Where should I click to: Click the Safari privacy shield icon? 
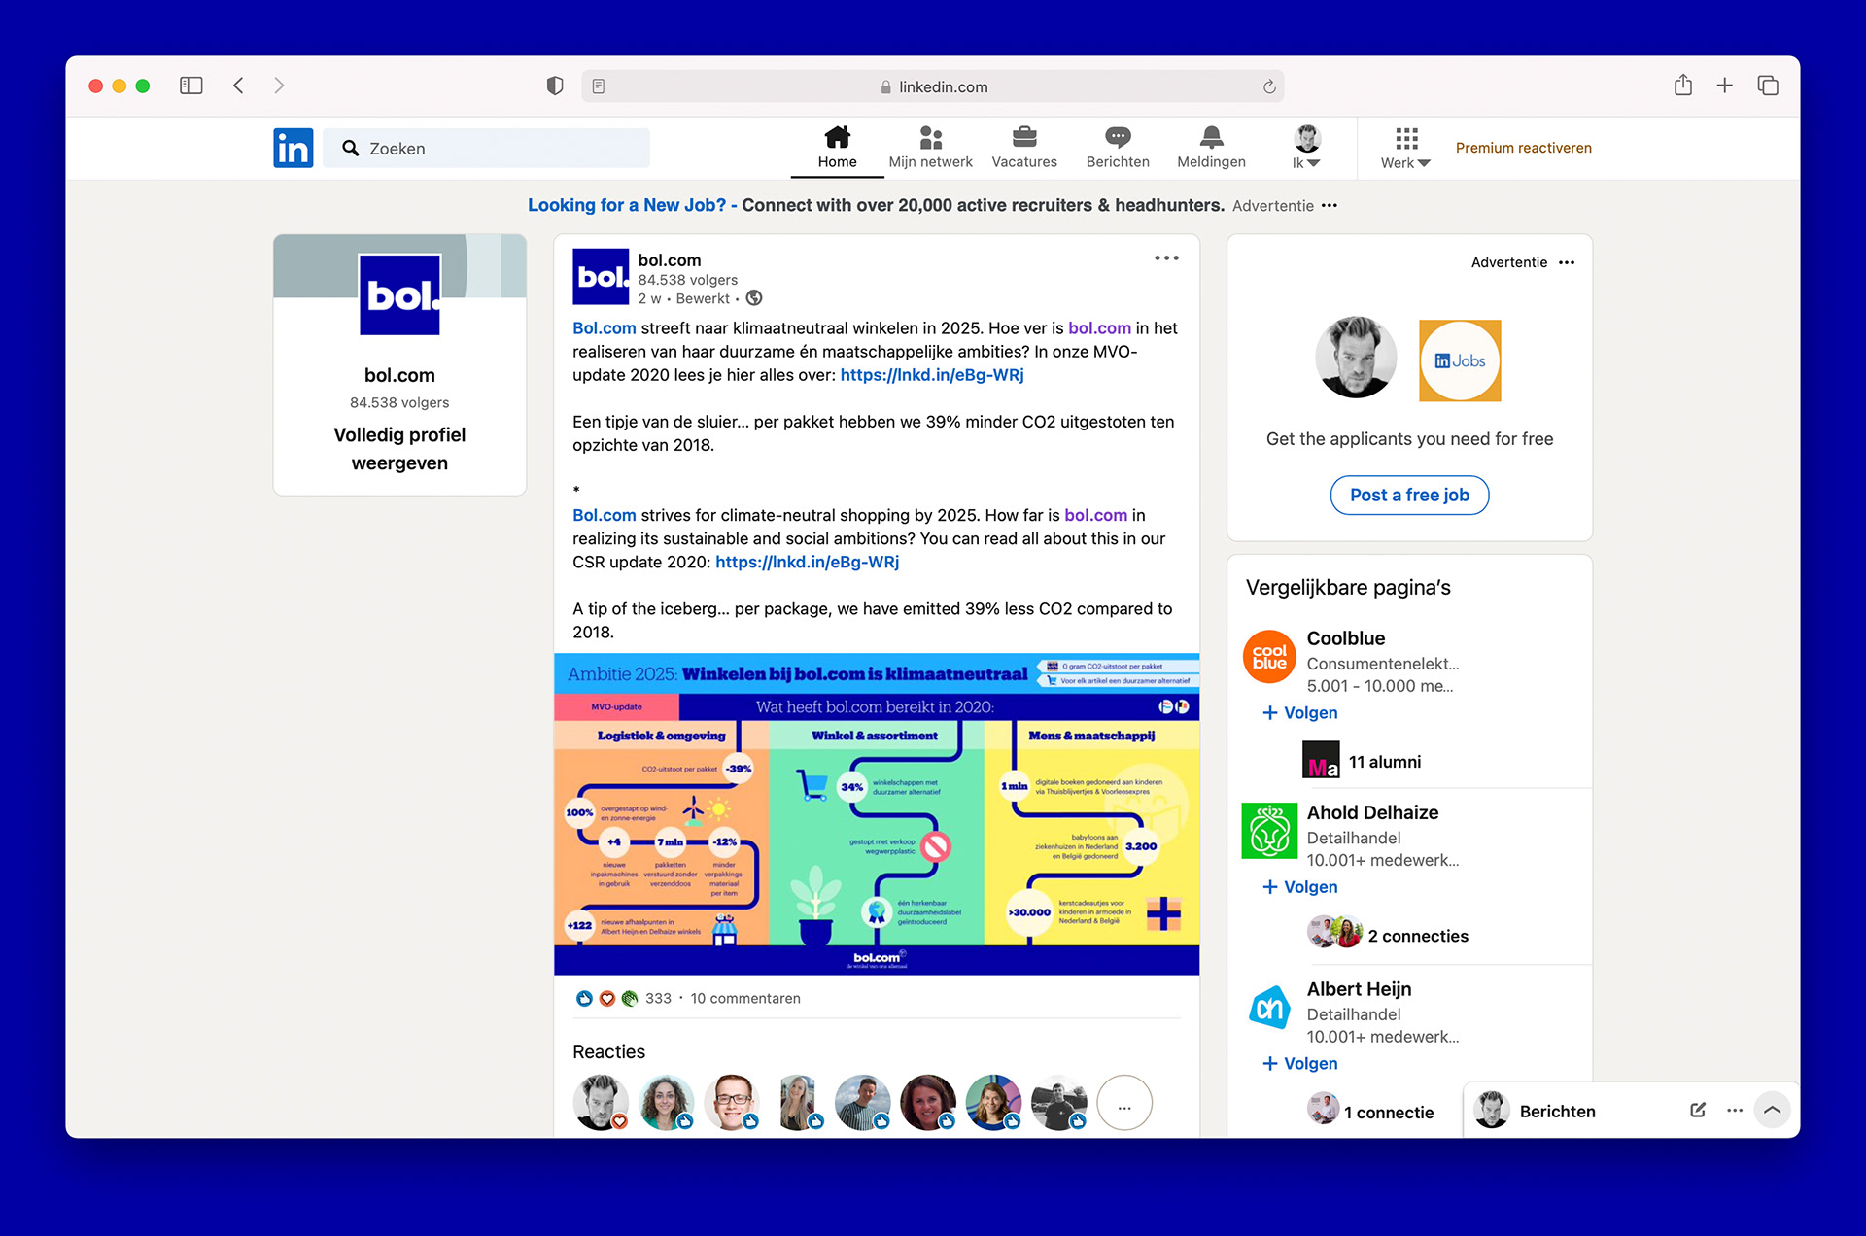[x=555, y=86]
